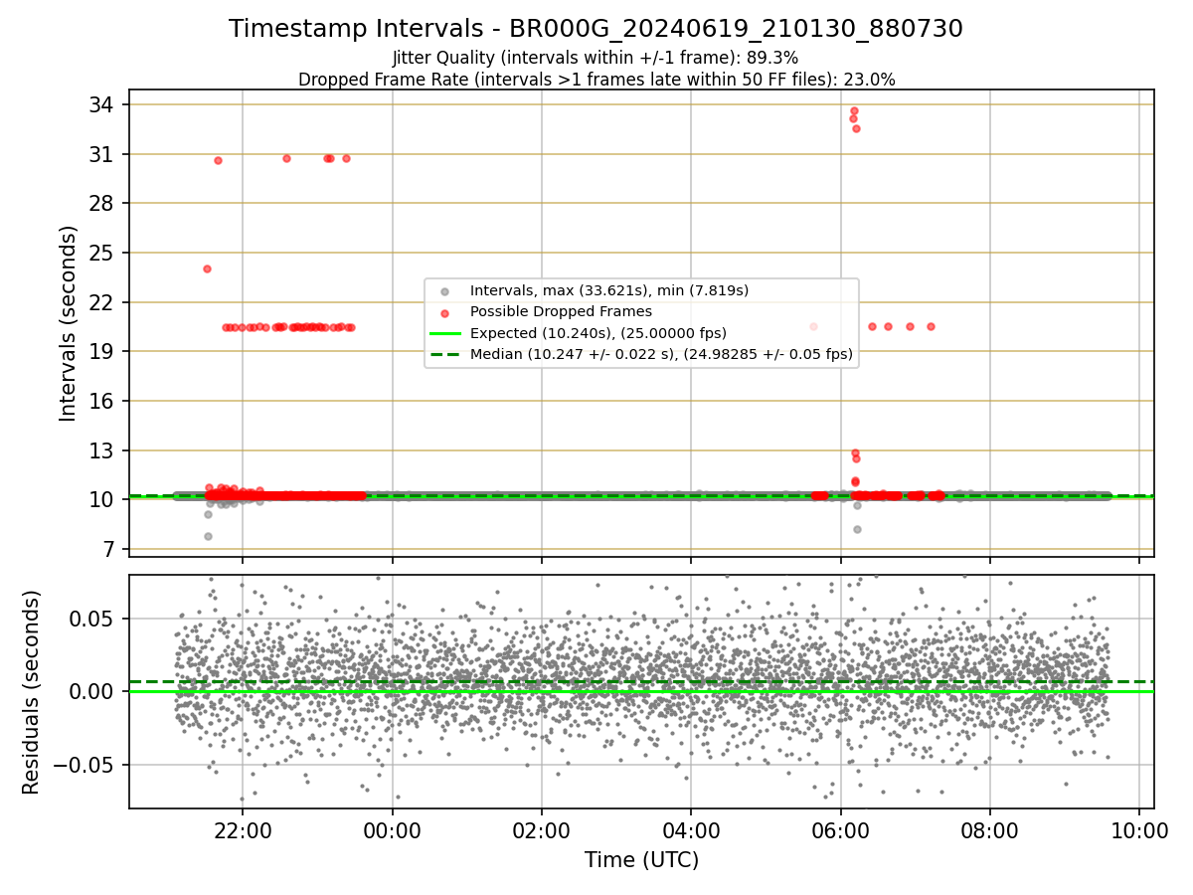
Task: Click the legend entry 'Median (10.247 +/- 0.022 s)'
Action: coord(661,353)
